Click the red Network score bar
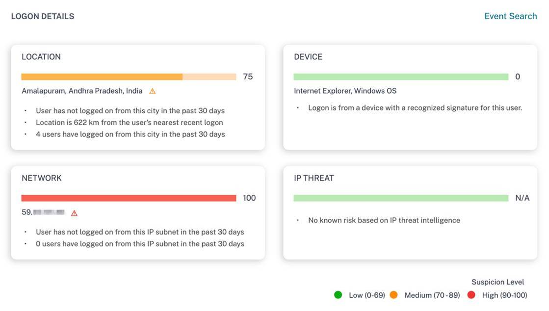Image resolution: width=549 pixels, height=311 pixels. tap(129, 198)
